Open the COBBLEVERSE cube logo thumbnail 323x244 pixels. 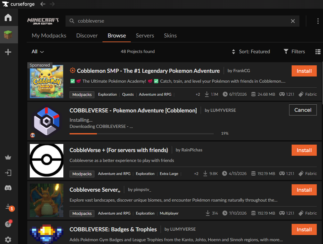pos(47,121)
